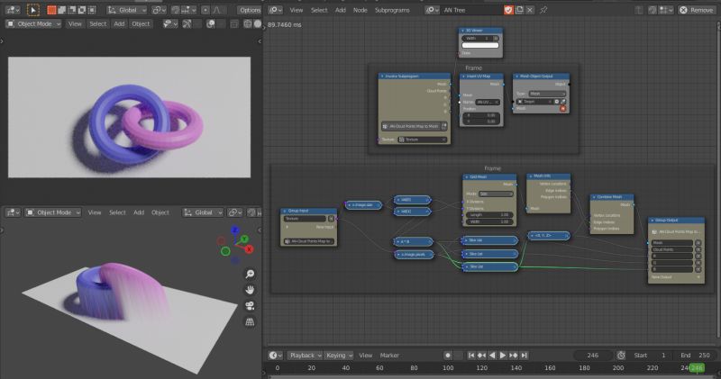Edit the AN Tree name field
721x379 pixels.
(470, 10)
